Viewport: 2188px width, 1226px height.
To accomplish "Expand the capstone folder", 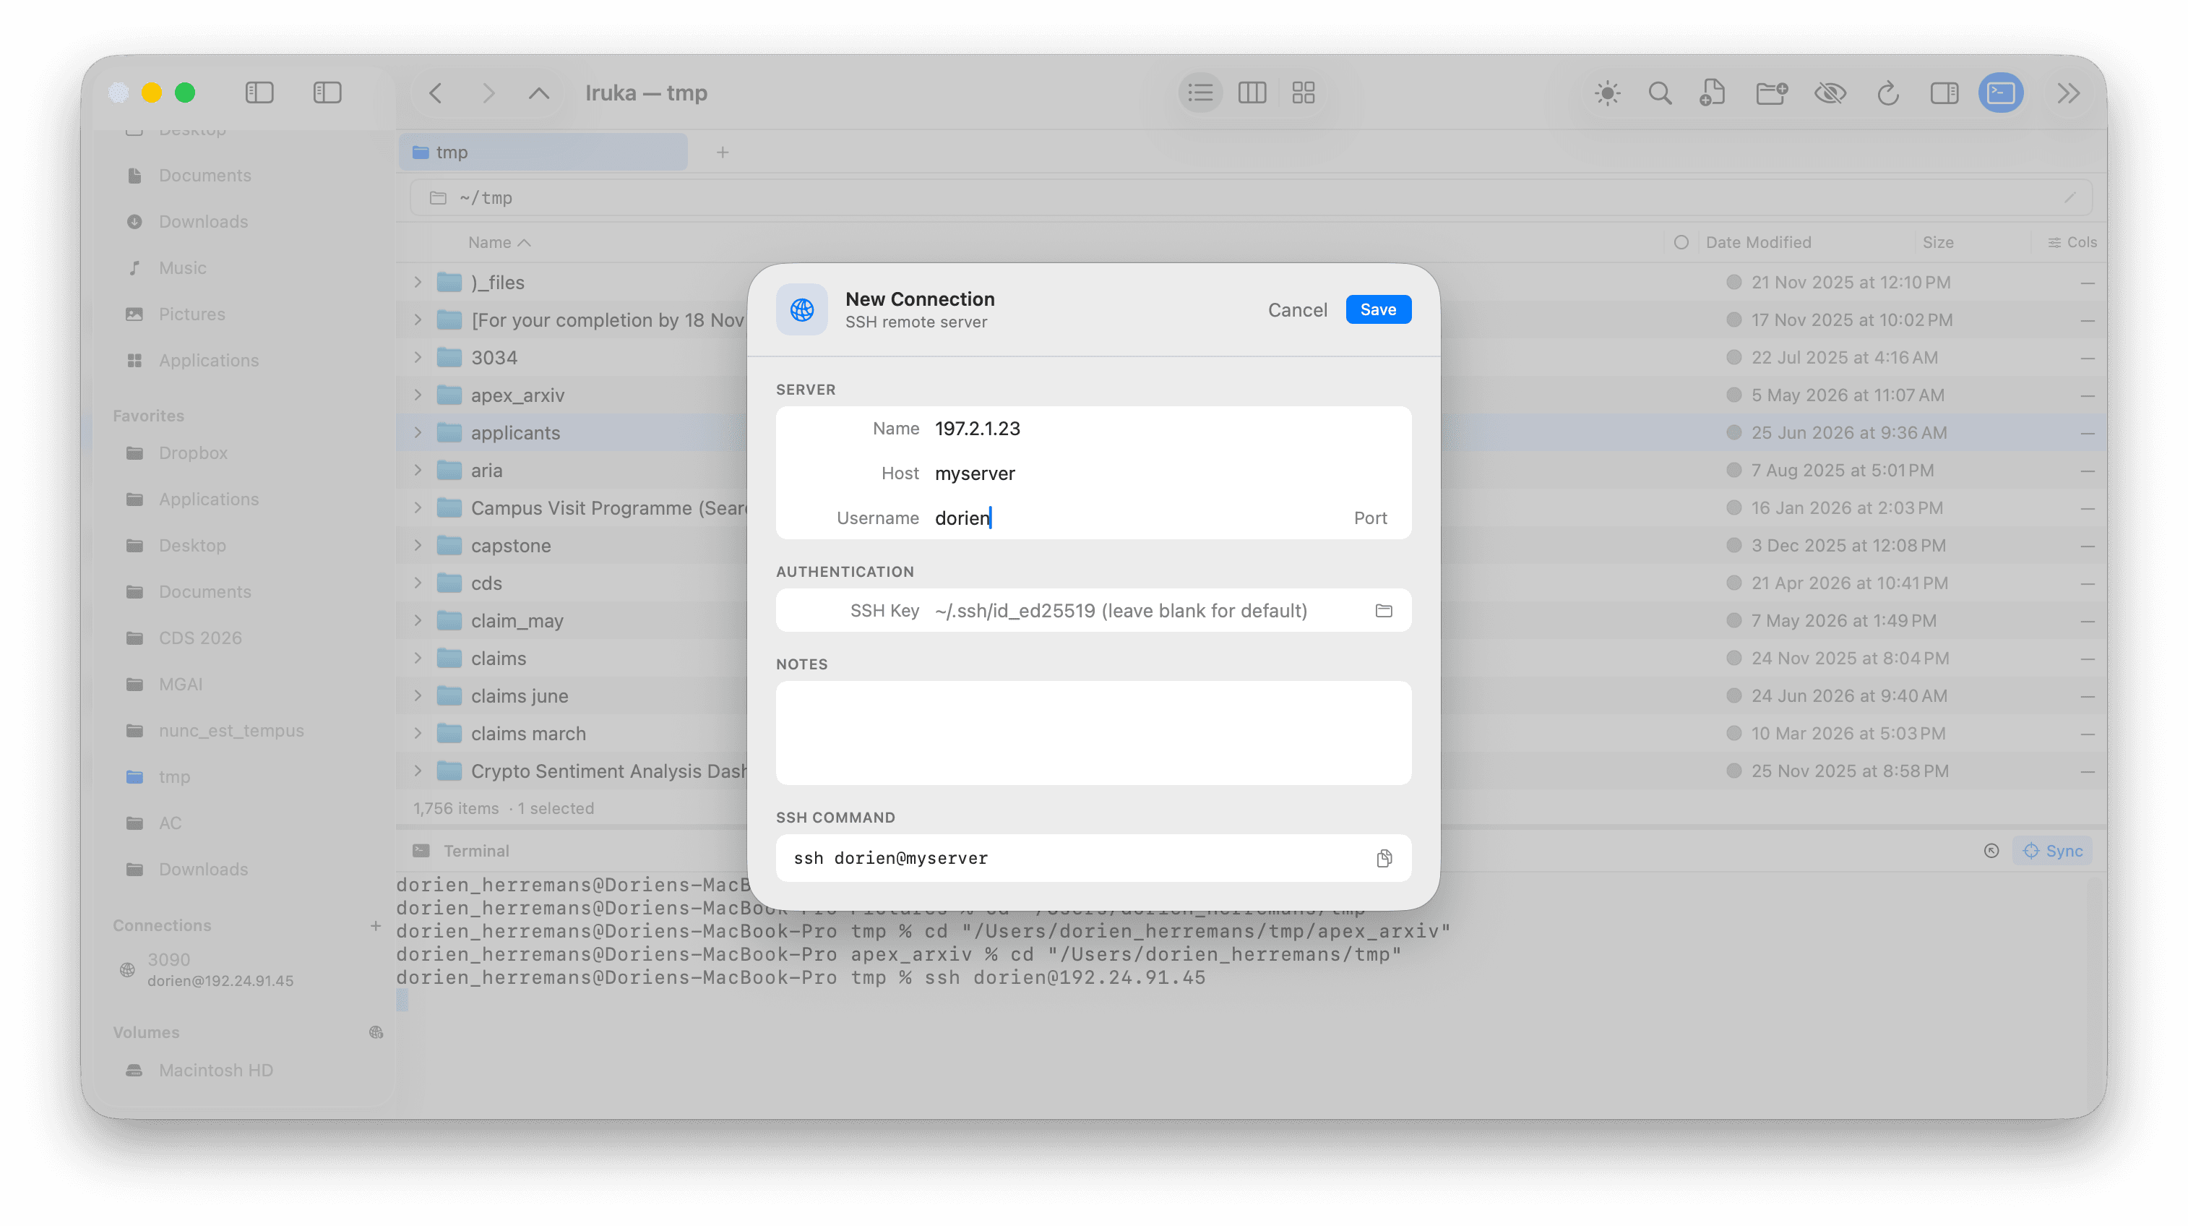I will [417, 546].
